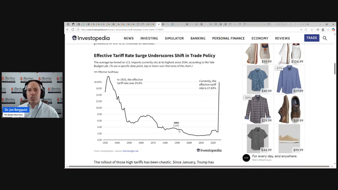Click the "Currently, the effective tariff rate" annotation
338x190 pixels.
[x=208, y=84]
